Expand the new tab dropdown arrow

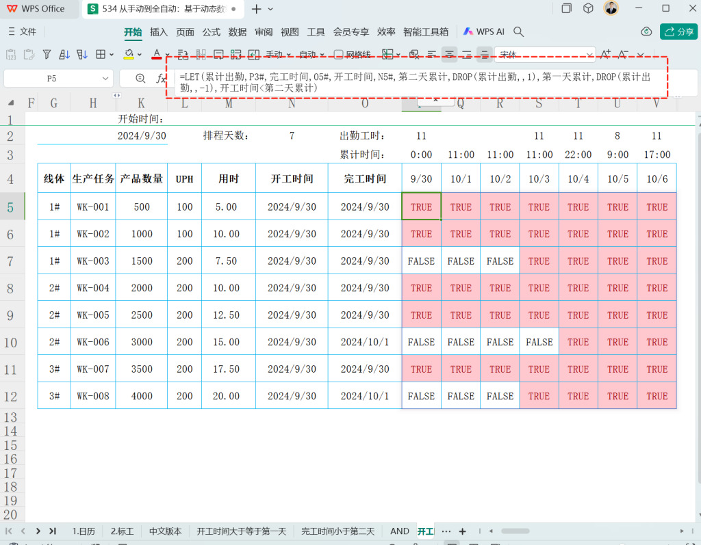pyautogui.click(x=270, y=9)
